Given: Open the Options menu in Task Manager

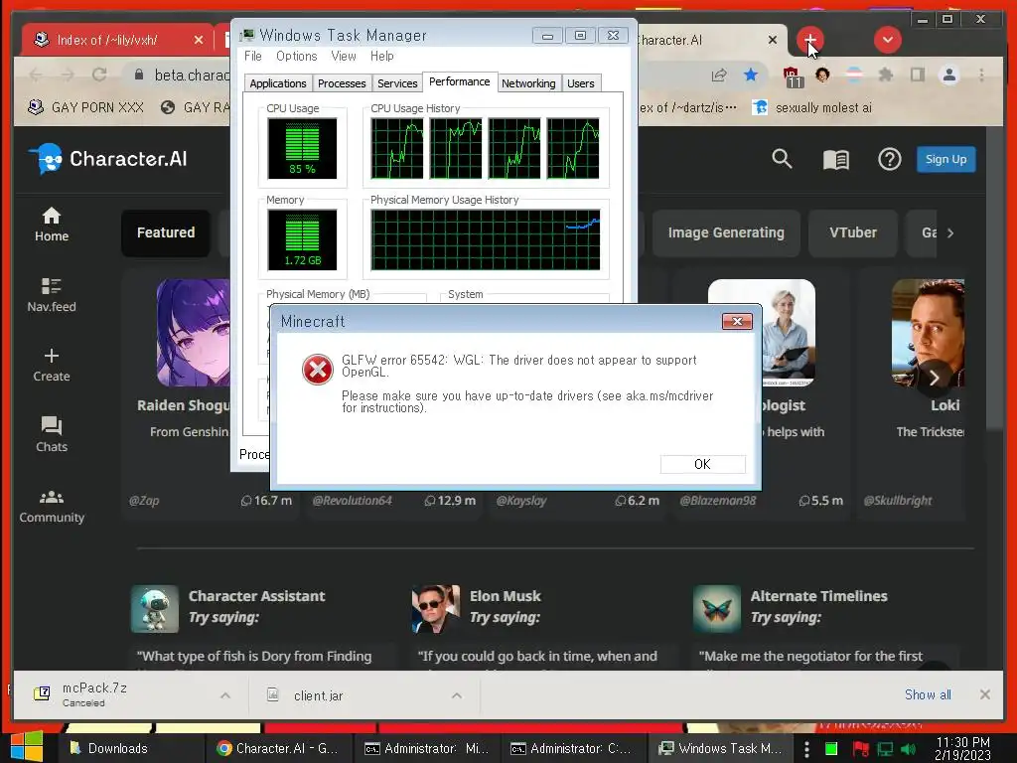Looking at the screenshot, I should (x=296, y=57).
